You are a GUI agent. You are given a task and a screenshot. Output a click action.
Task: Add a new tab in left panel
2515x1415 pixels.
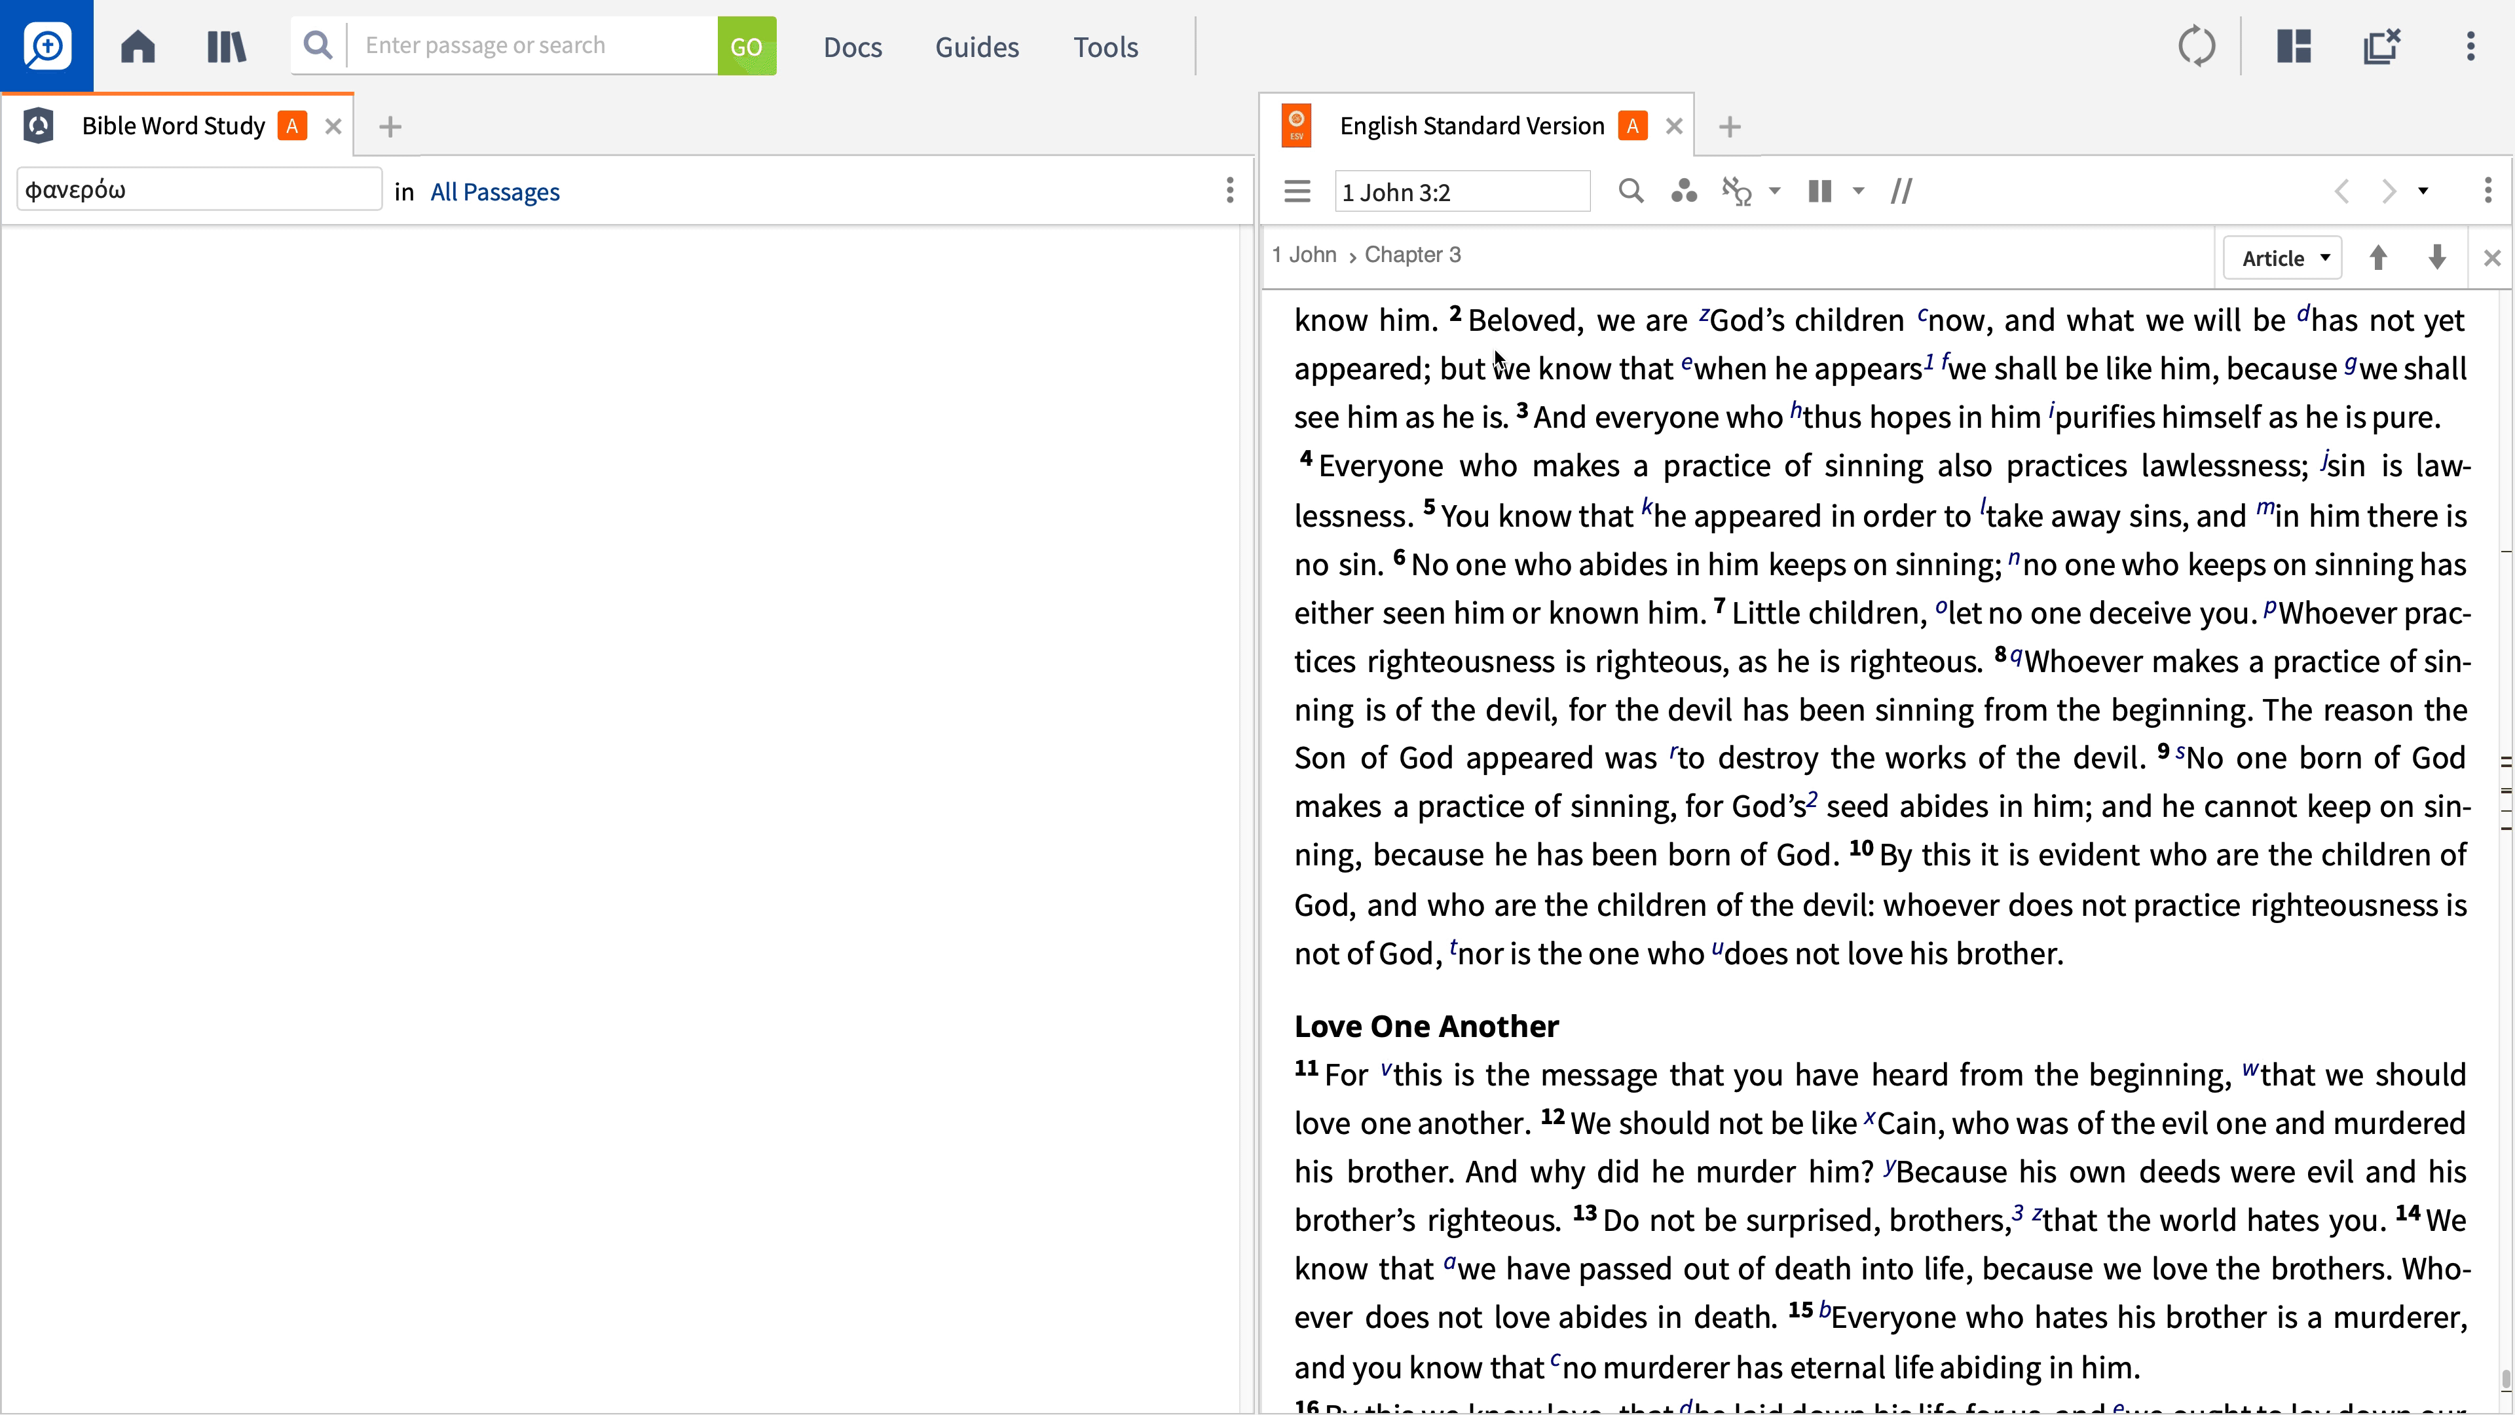tap(390, 127)
